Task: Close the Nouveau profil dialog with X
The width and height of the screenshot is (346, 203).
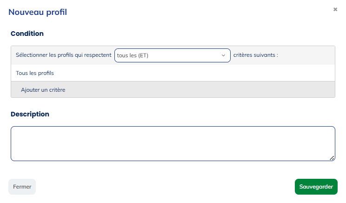Action: (335, 9)
